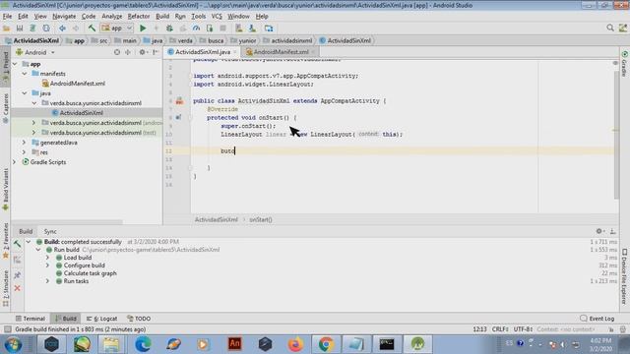
Task: Expand the Load build node
Action: pos(48,258)
